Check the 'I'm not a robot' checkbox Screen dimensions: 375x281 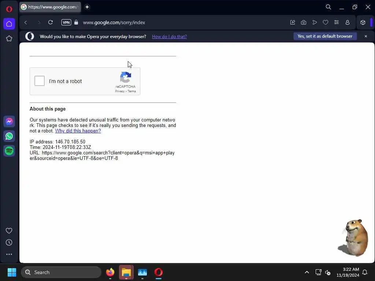[x=40, y=81]
